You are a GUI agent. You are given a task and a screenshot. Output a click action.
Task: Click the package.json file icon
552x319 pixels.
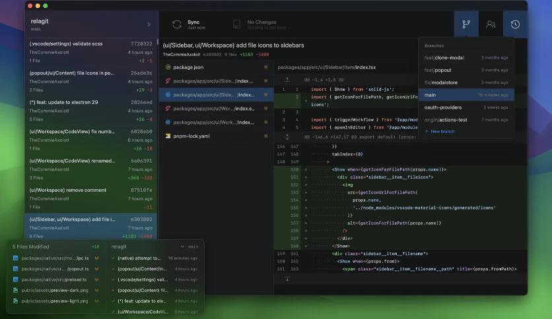click(x=168, y=67)
